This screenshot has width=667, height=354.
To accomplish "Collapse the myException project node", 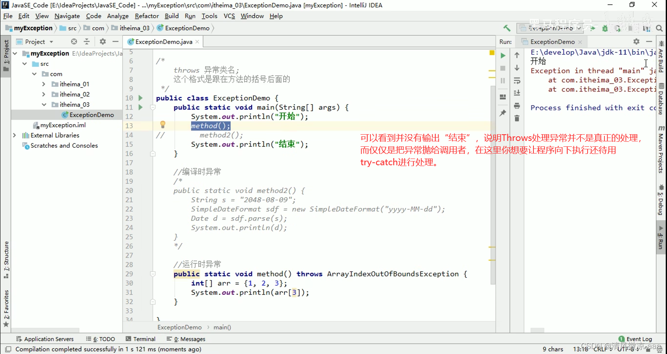I will point(15,53).
